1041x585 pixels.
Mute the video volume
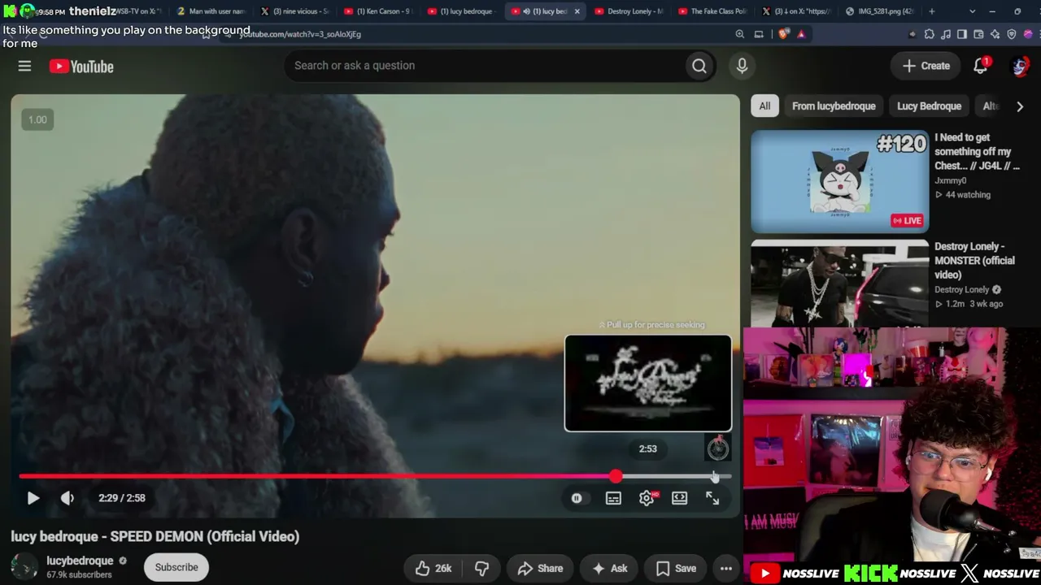point(68,498)
